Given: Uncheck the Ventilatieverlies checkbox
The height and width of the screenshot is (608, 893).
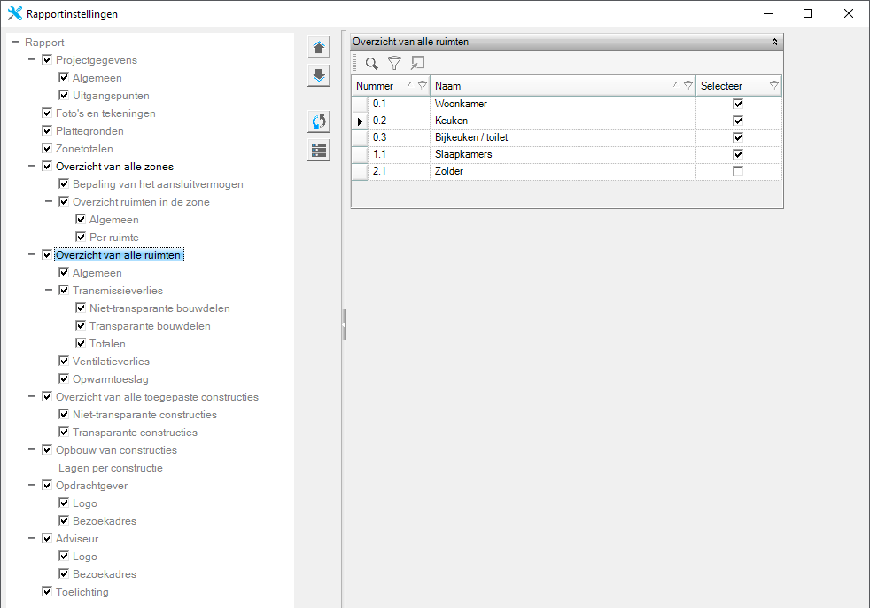Looking at the screenshot, I should pos(64,362).
